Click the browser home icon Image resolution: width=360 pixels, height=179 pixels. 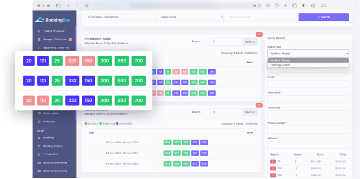(x=313, y=5)
